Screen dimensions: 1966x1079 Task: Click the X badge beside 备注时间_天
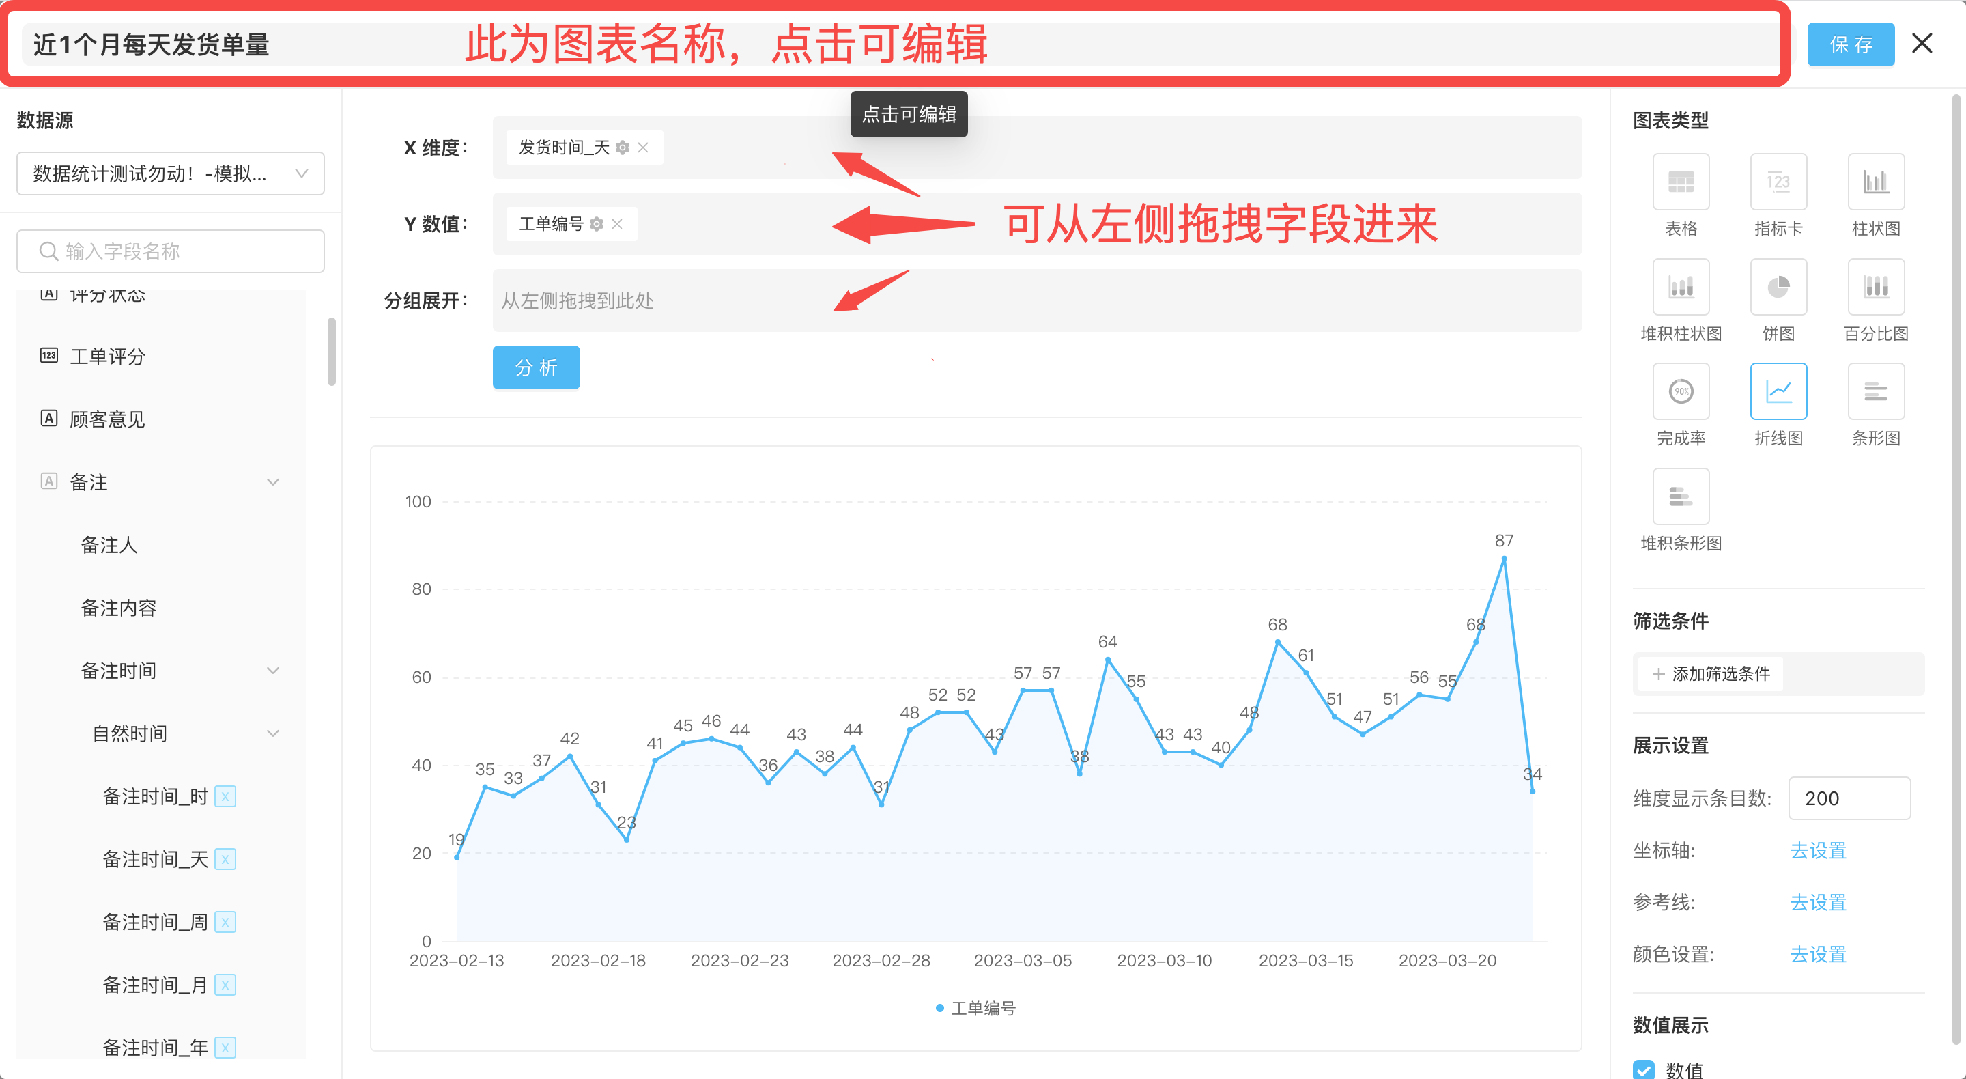coord(225,859)
